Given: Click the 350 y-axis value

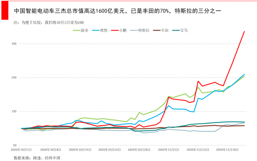Looking at the screenshot, I should click(14, 44).
